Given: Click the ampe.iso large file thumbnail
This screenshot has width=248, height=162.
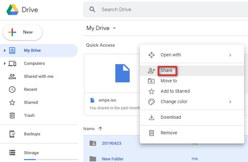Looking at the screenshot, I should [122, 73].
